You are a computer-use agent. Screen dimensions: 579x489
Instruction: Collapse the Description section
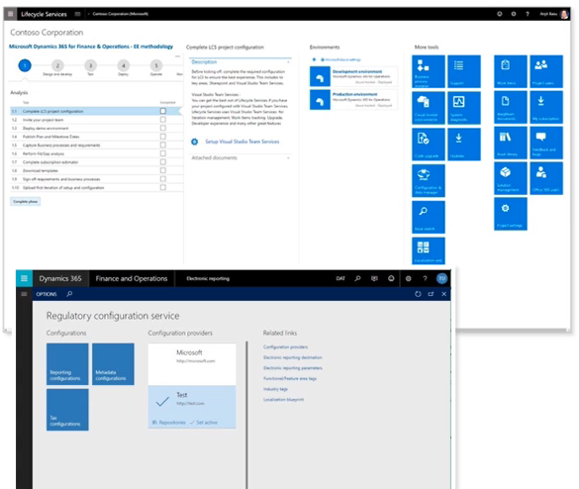click(288, 62)
